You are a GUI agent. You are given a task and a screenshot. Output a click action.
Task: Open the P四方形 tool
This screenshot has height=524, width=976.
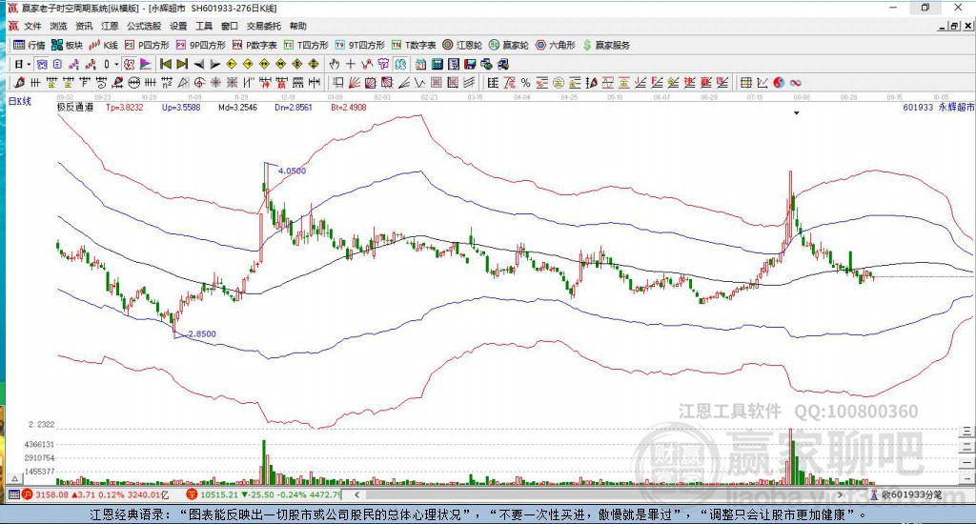147,45
